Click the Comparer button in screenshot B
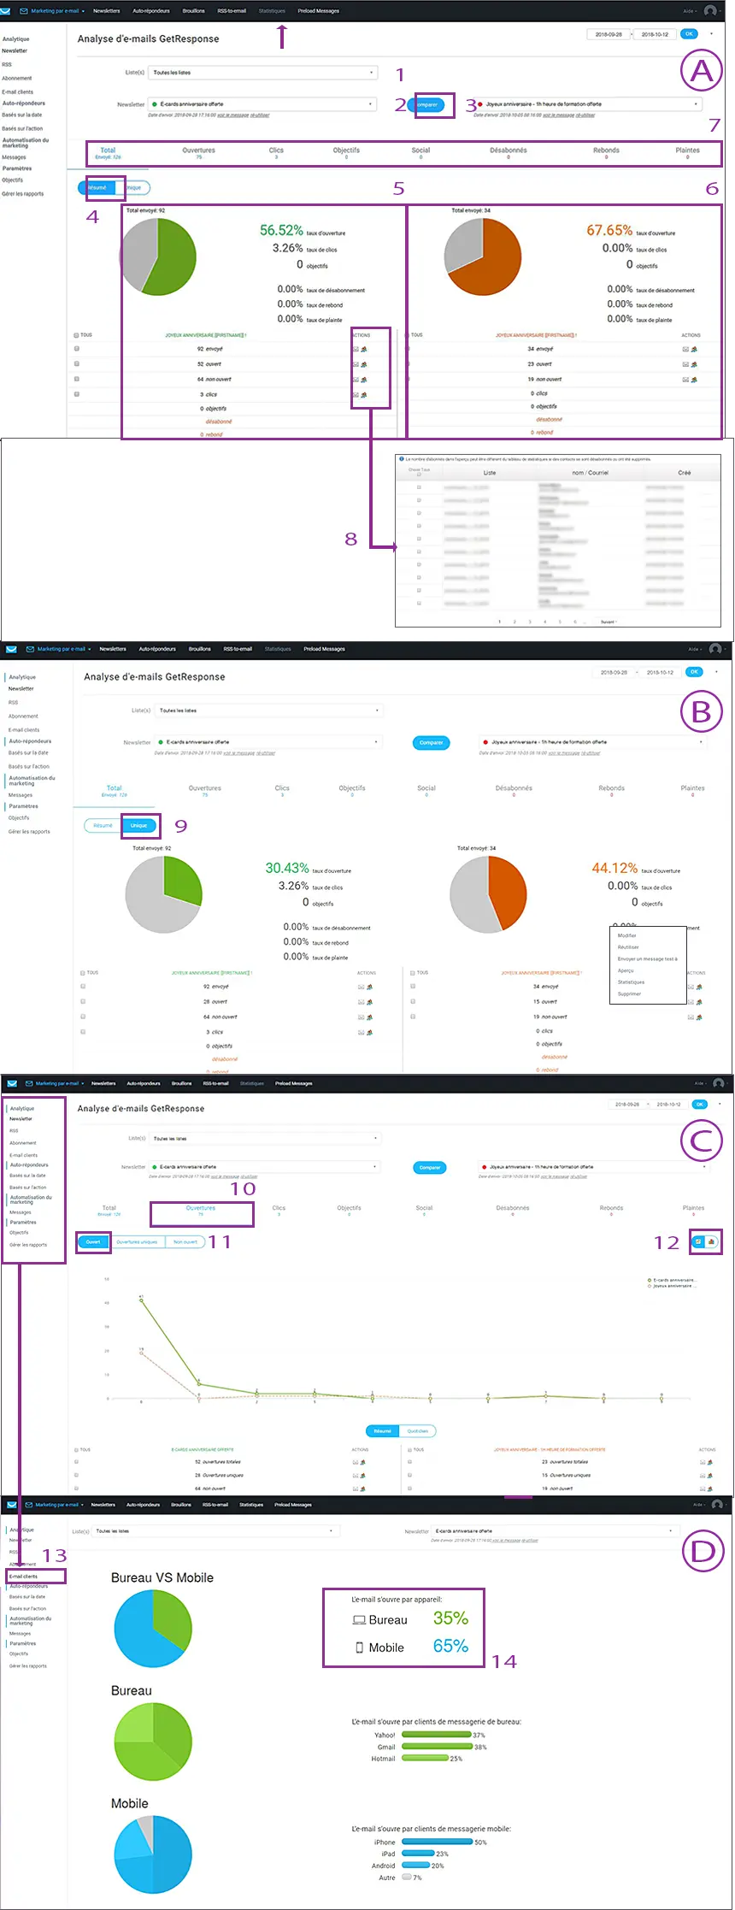Image resolution: width=735 pixels, height=1910 pixels. (x=432, y=742)
